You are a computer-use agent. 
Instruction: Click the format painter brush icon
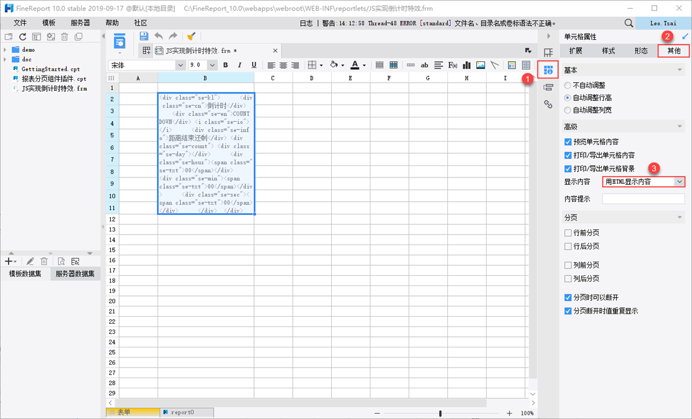tap(191, 36)
